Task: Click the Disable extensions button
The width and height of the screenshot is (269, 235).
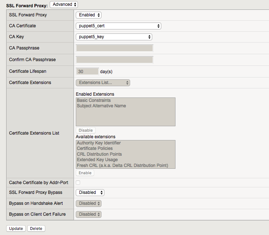Action: click(86, 130)
